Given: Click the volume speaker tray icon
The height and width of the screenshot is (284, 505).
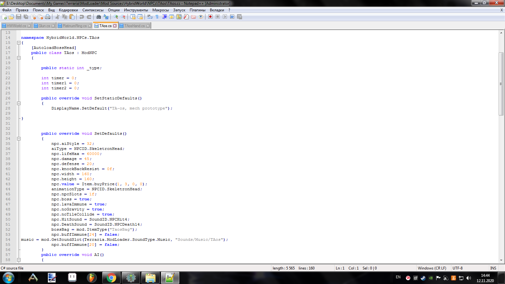Looking at the screenshot, I should pos(469,278).
